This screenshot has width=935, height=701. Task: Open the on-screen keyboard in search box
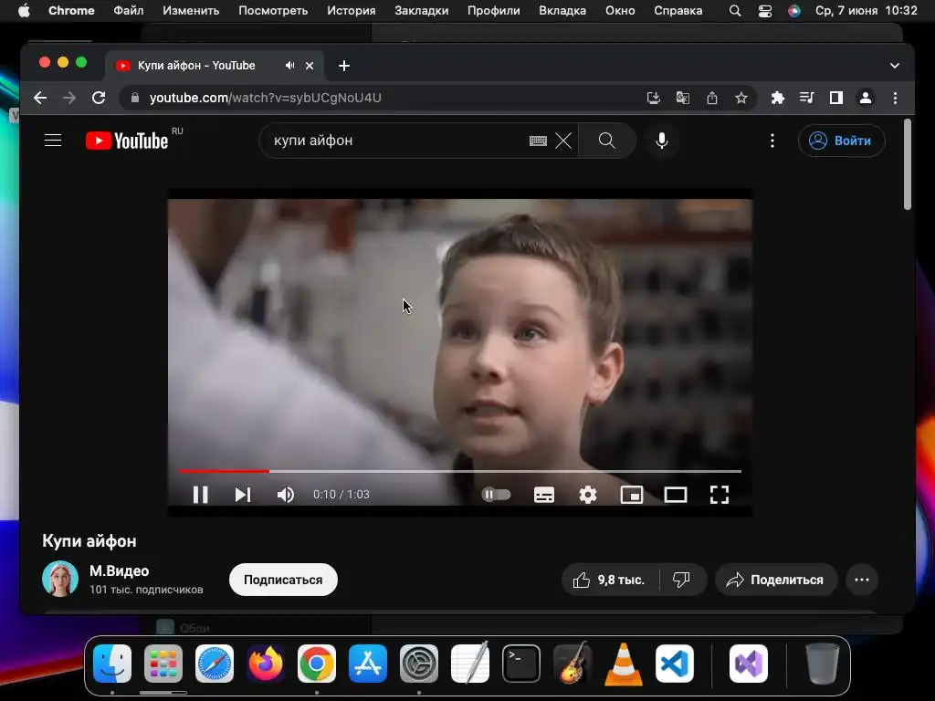[538, 141]
